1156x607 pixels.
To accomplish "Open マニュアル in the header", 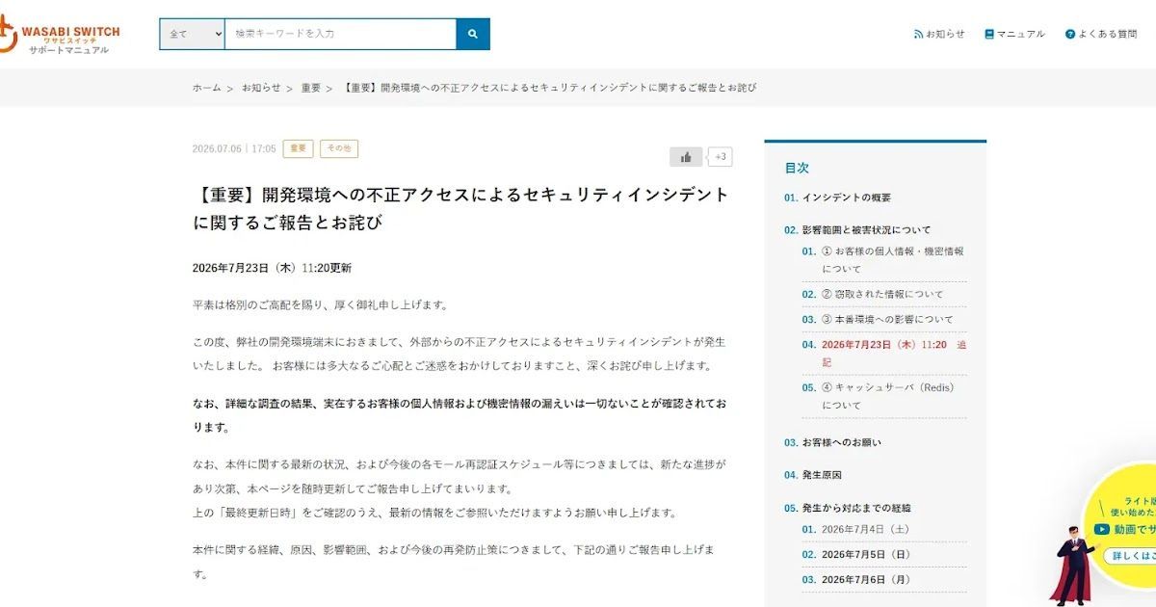I will point(1014,34).
